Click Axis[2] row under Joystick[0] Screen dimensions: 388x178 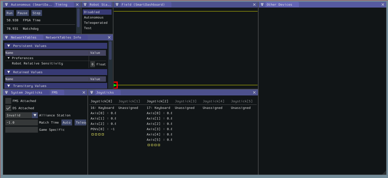[x=103, y=124]
